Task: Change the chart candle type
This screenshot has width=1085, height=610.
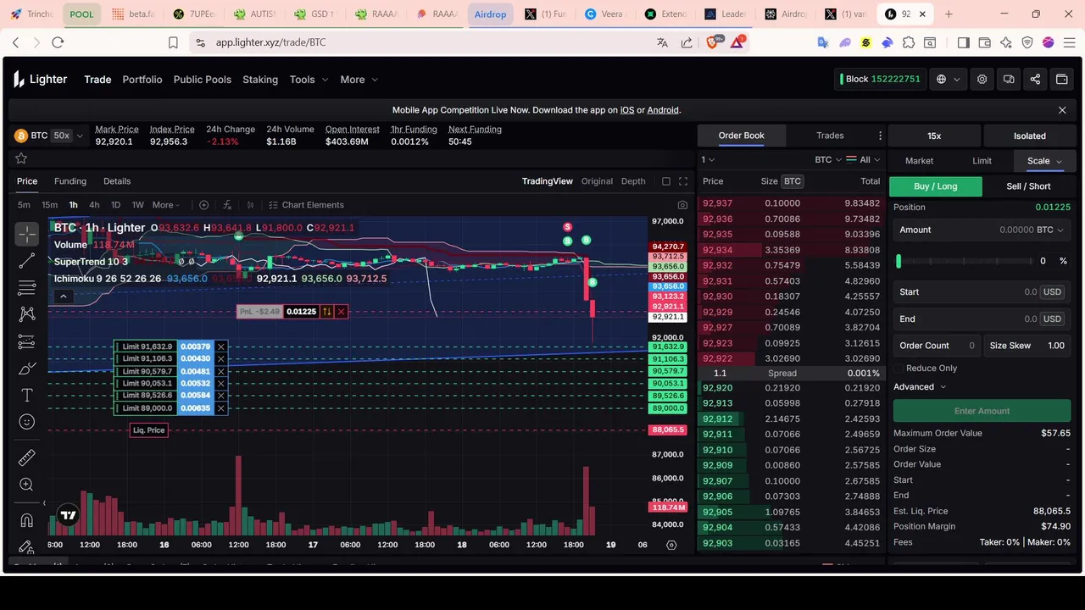Action: pos(250,205)
